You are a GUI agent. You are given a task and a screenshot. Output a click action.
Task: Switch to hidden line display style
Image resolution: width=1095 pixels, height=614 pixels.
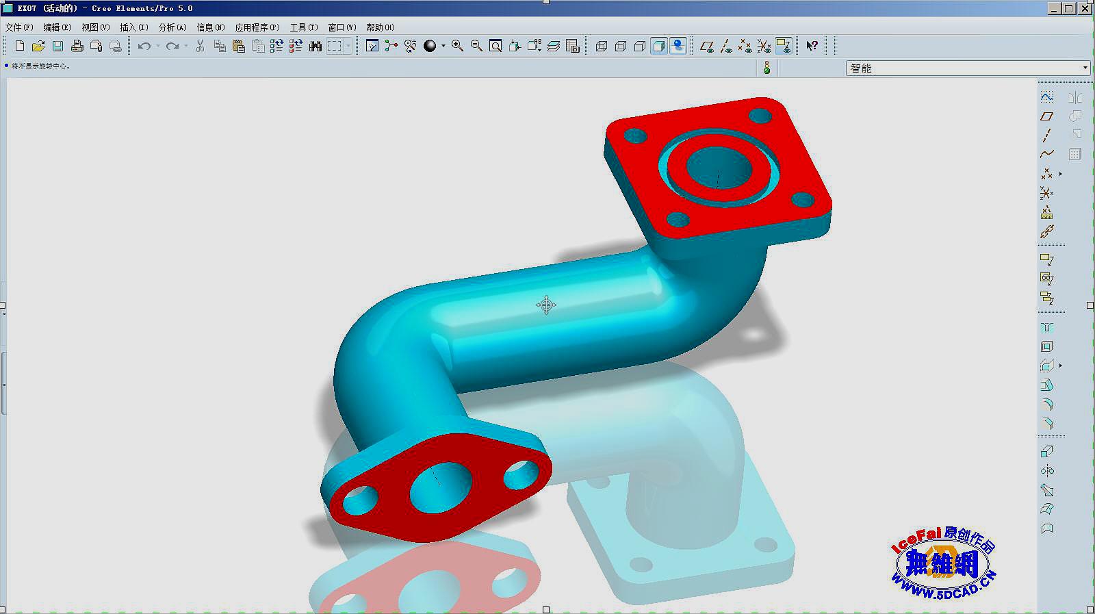pos(620,46)
